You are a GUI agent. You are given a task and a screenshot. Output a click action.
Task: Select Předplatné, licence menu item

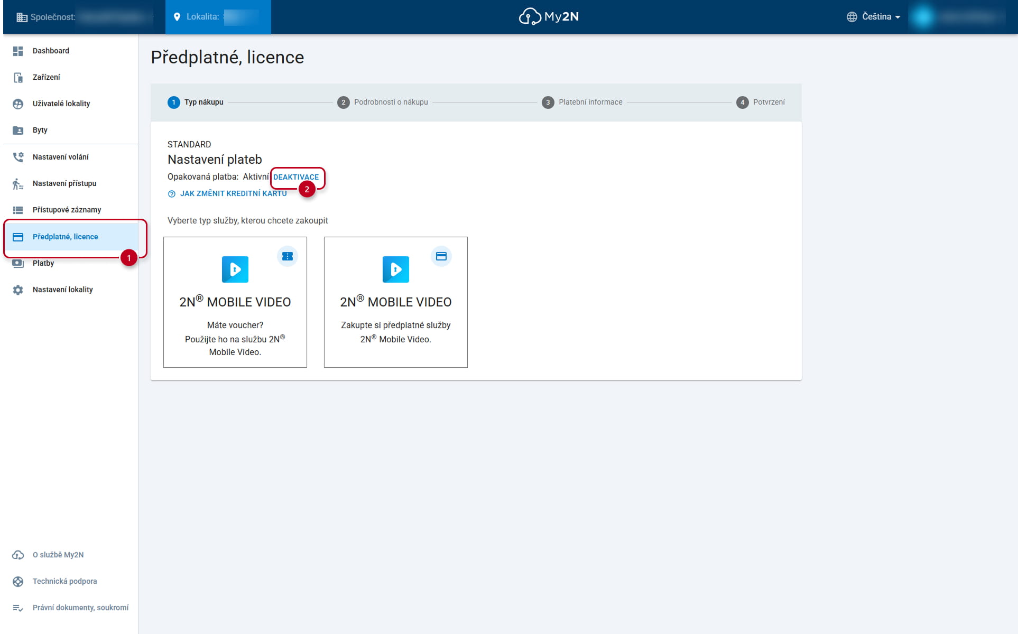pos(71,237)
